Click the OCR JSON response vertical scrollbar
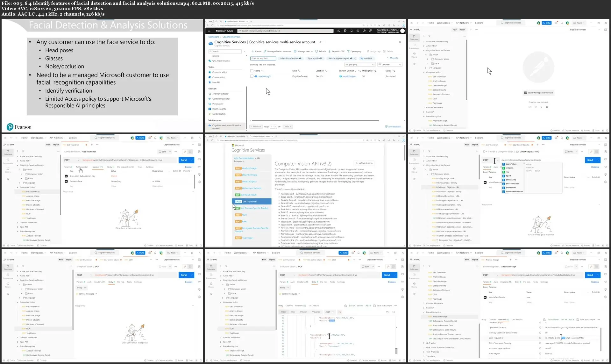 click(x=396, y=351)
